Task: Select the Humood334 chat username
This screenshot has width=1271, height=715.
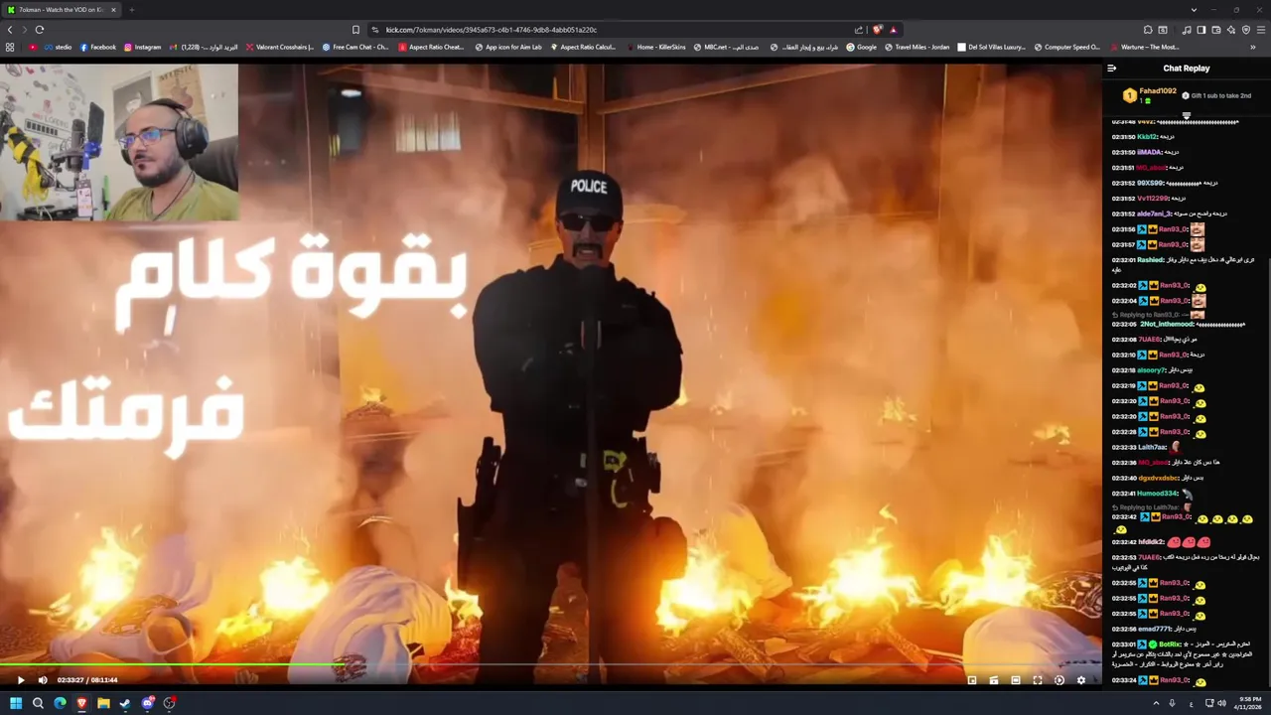Action: click(x=1158, y=494)
